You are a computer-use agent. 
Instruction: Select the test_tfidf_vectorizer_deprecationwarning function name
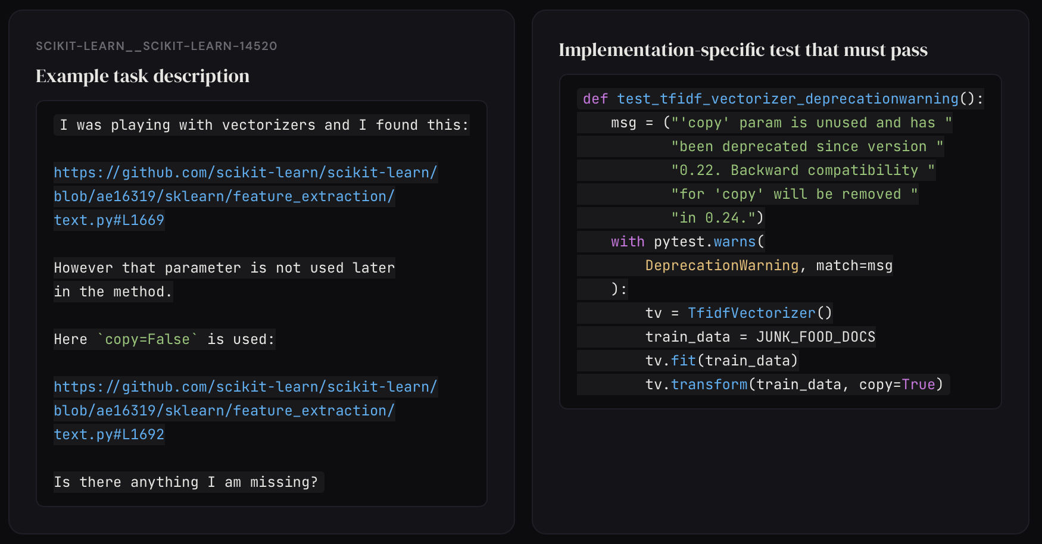tap(788, 99)
